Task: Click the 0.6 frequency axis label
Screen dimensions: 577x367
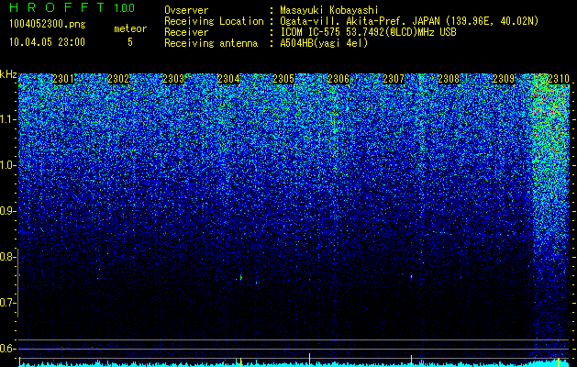Action: [x=7, y=349]
